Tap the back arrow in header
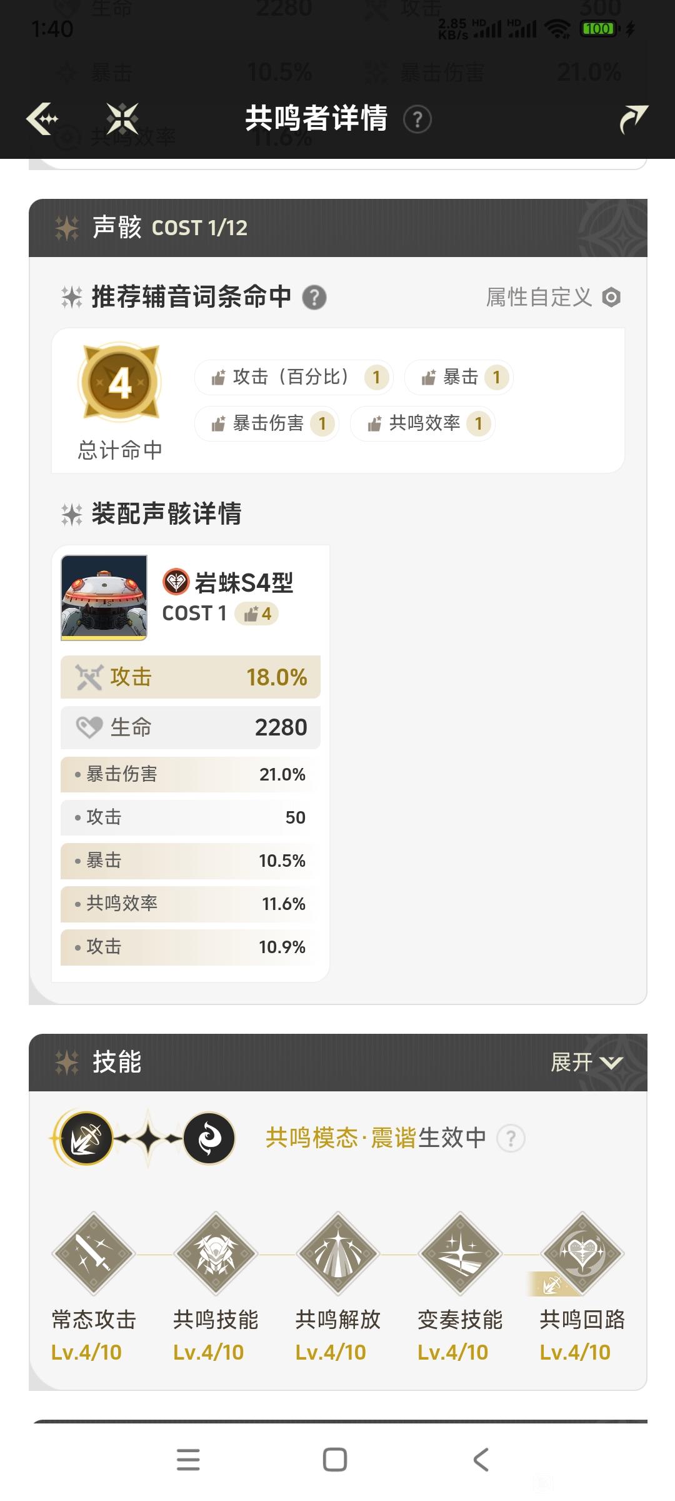 (42, 118)
